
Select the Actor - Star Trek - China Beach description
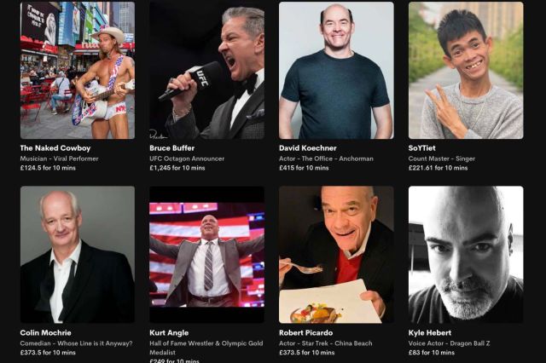click(326, 343)
